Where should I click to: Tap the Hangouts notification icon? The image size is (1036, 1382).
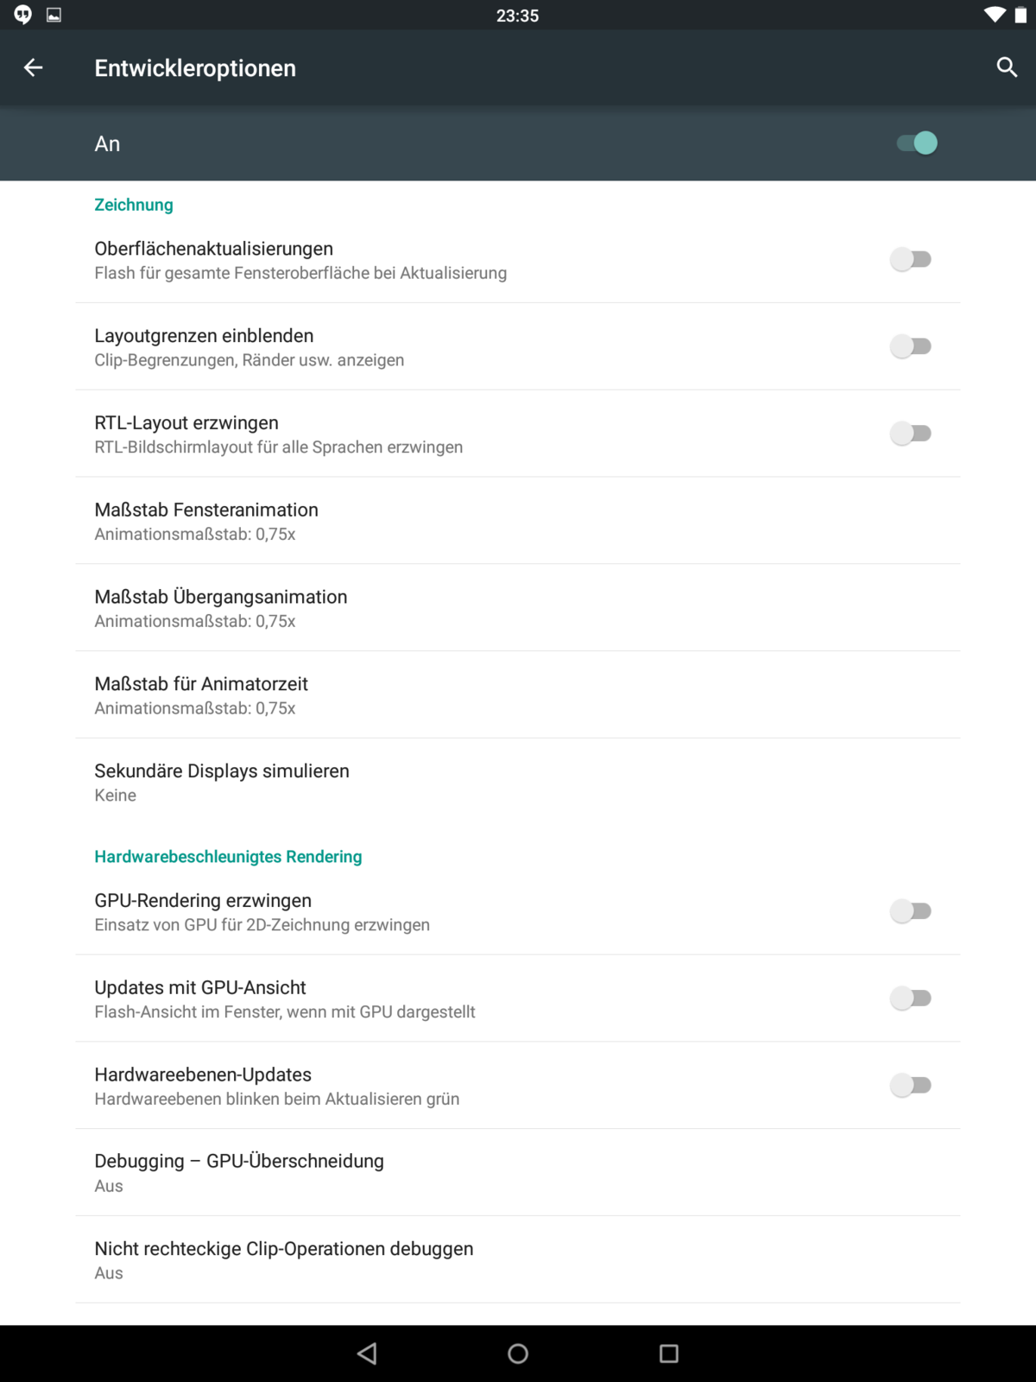[23, 15]
